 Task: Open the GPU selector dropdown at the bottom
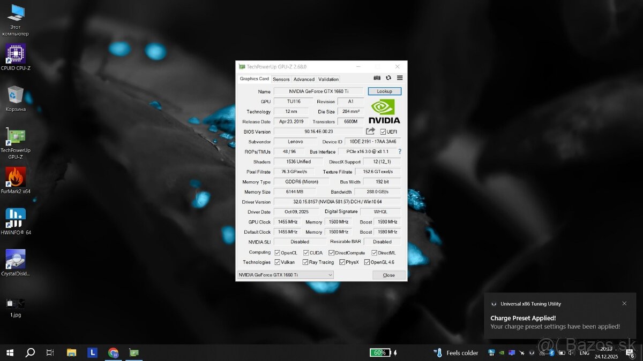[329, 274]
